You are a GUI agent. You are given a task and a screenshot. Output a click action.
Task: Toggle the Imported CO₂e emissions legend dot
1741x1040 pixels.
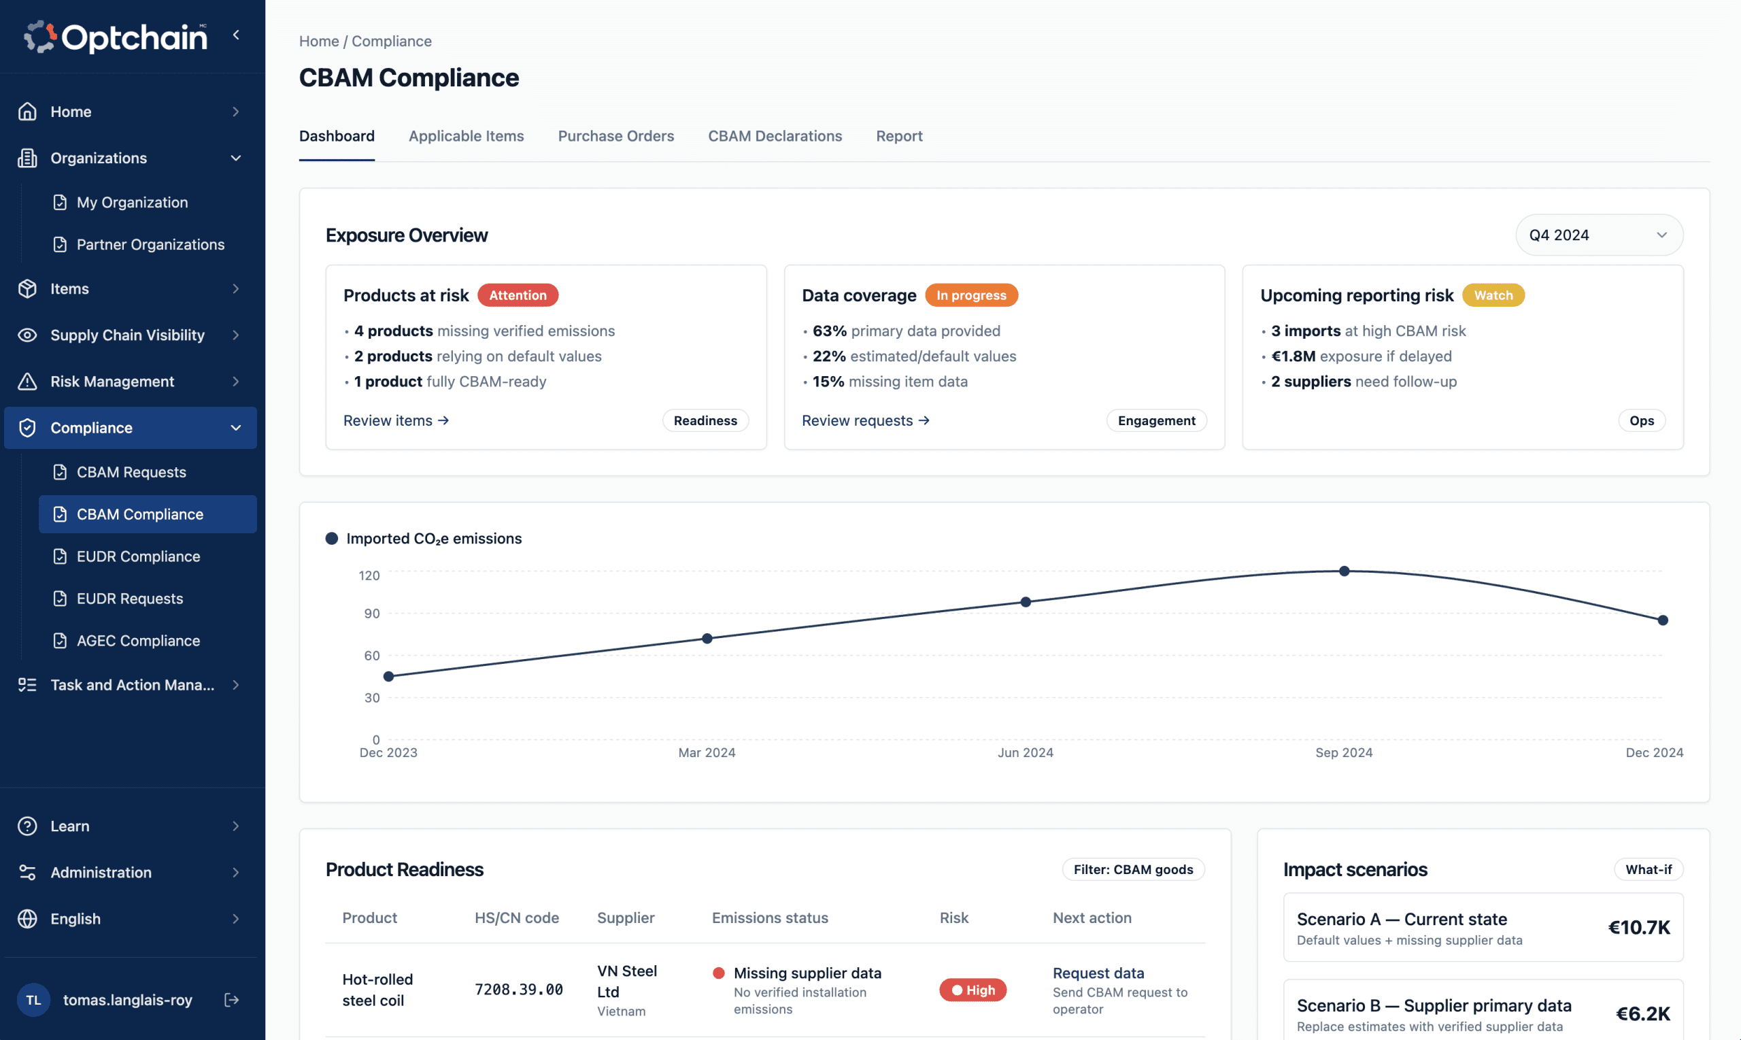332,538
